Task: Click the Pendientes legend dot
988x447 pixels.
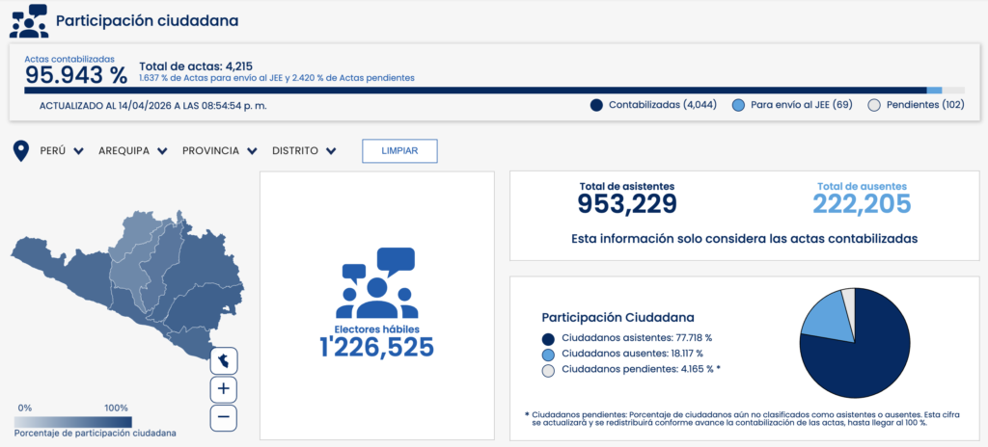Action: click(x=874, y=105)
